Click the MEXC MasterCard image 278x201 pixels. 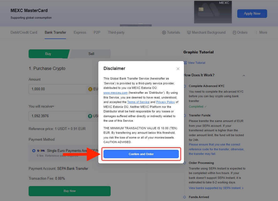pos(213,12)
